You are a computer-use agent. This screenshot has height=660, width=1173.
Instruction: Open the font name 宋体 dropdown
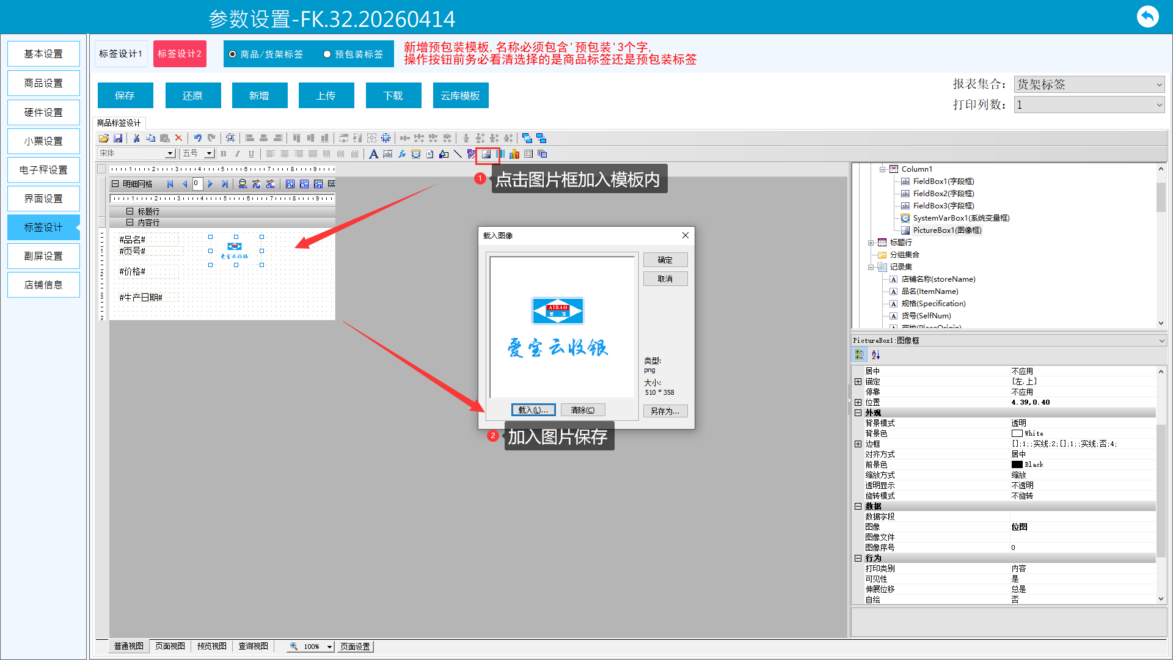[x=170, y=153]
